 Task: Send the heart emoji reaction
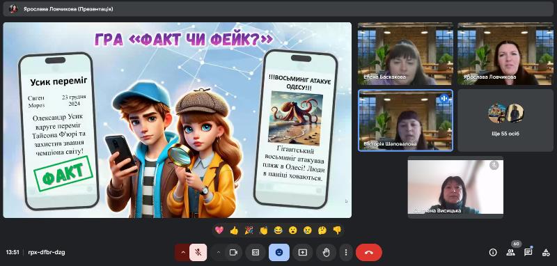tap(219, 230)
